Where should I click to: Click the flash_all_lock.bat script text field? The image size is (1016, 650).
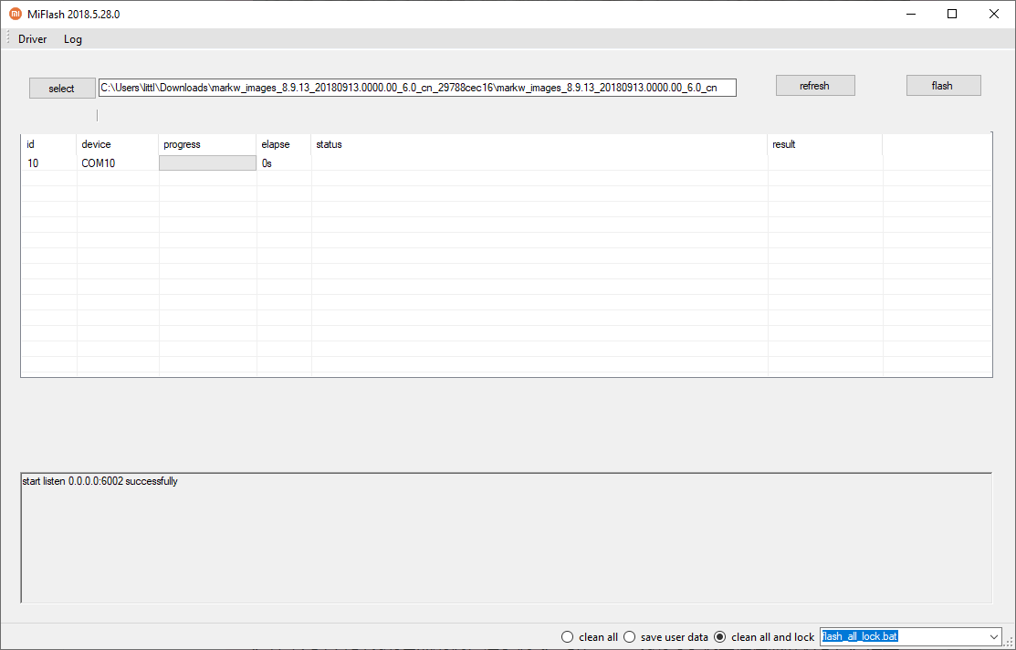tap(903, 637)
